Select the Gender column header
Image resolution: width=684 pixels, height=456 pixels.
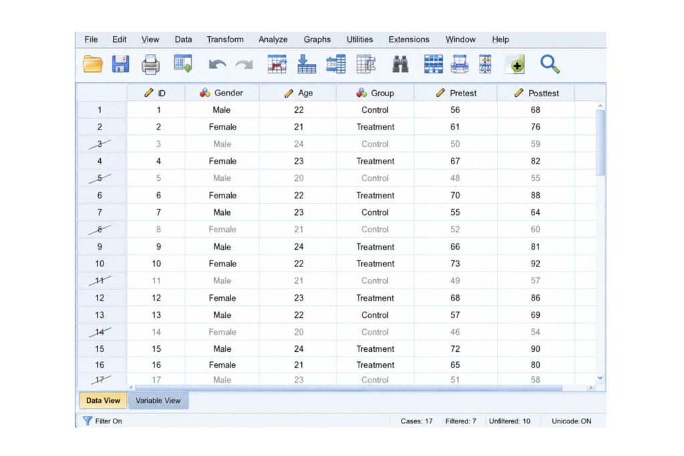(222, 93)
